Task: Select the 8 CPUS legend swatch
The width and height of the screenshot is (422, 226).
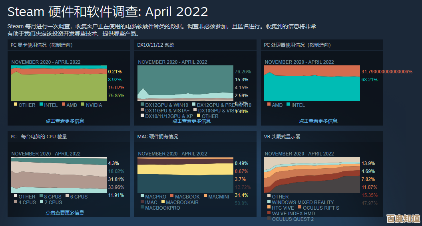Action: click(41, 197)
